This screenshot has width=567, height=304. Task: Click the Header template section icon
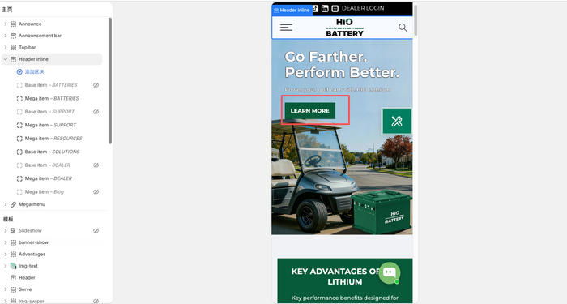[14, 277]
